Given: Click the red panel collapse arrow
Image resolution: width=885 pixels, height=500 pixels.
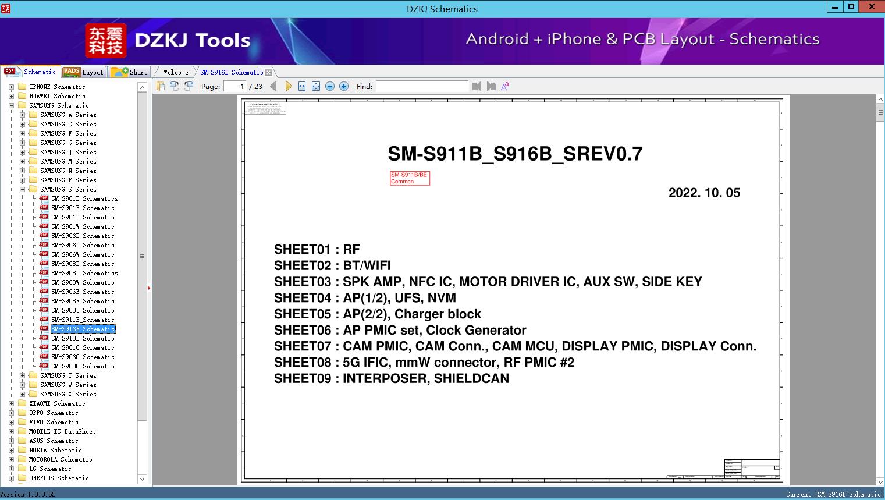Looking at the screenshot, I should coord(150,288).
